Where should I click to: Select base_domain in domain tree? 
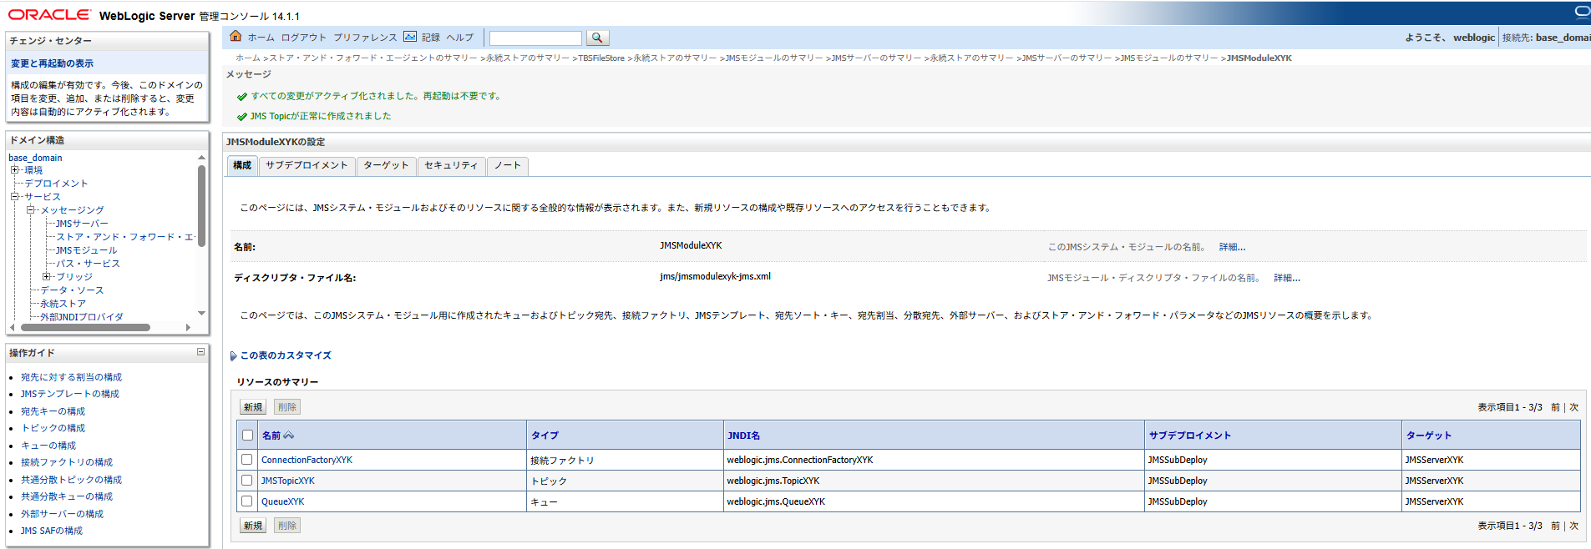35,158
